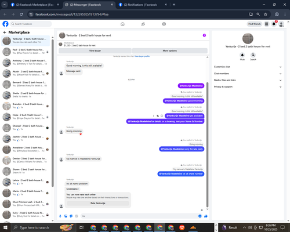
Task: Click the More options button
Action: 170,50
